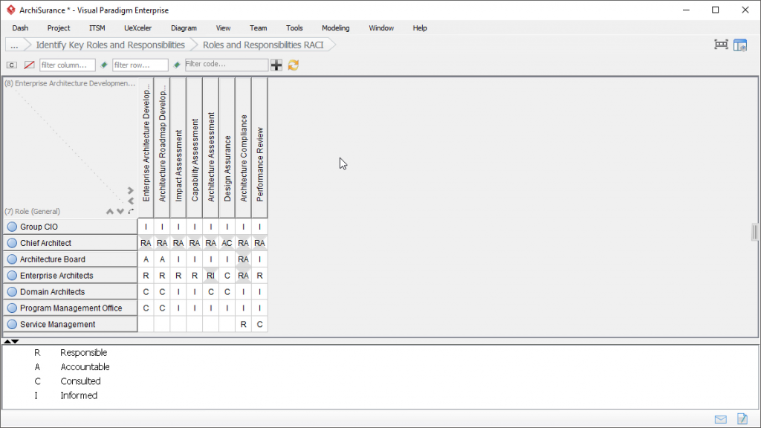Click the small C button in the toolbar
The image size is (761, 428).
click(x=12, y=65)
